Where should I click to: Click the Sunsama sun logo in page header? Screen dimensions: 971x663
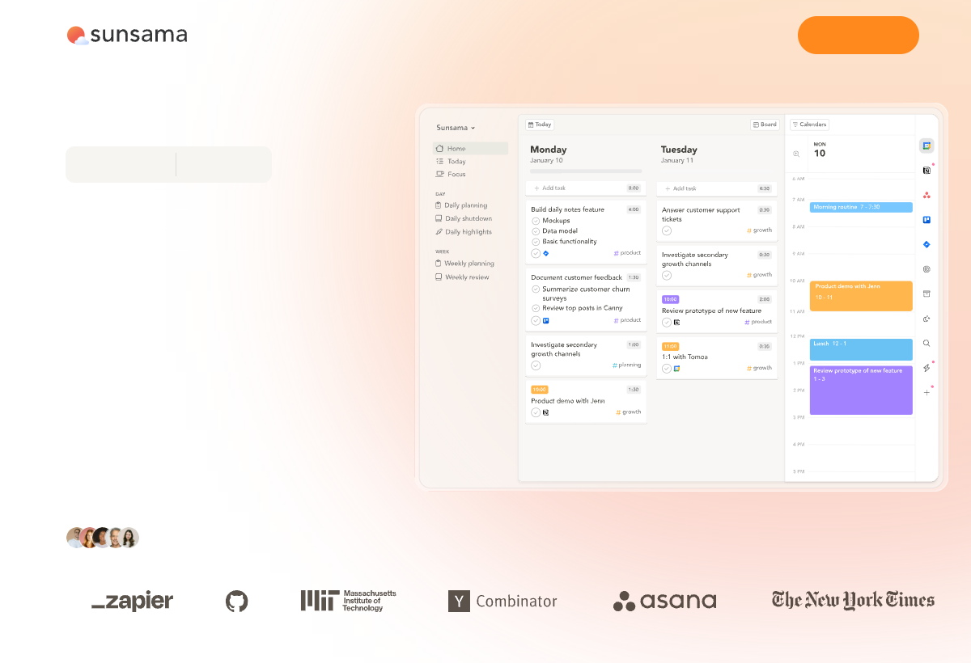pyautogui.click(x=77, y=35)
